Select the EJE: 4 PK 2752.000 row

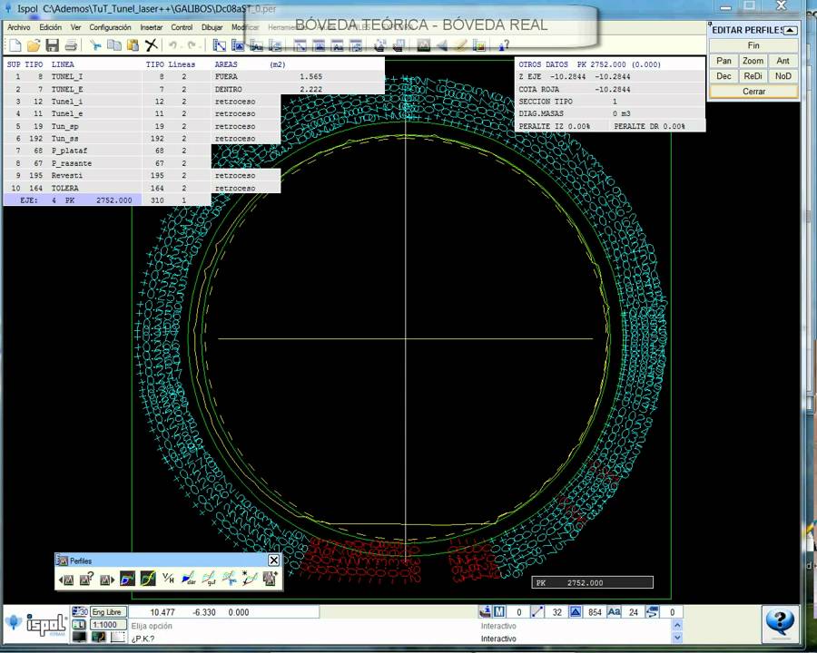pos(73,200)
